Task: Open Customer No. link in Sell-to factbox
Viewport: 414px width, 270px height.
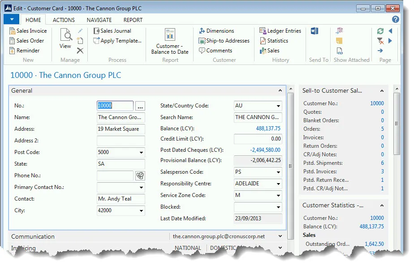Action: click(377, 103)
